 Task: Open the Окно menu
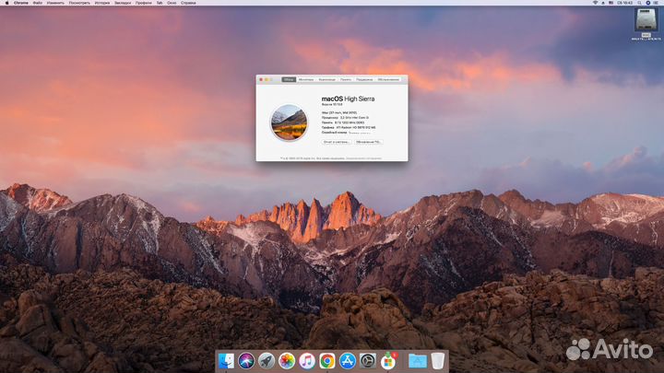172,3
